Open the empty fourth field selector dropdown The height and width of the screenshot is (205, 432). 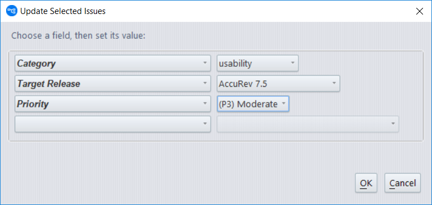113,124
